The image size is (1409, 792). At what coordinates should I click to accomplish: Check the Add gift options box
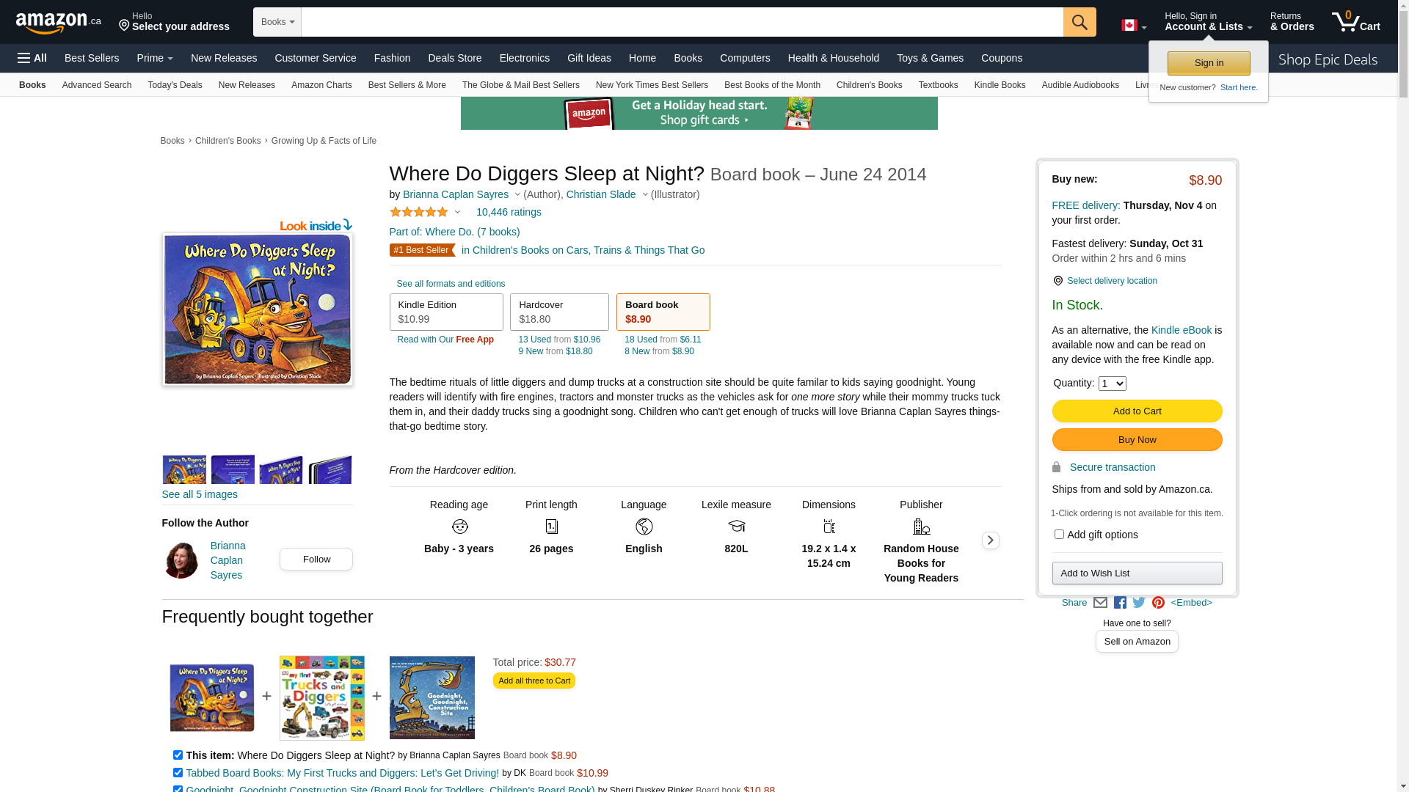1059,535
